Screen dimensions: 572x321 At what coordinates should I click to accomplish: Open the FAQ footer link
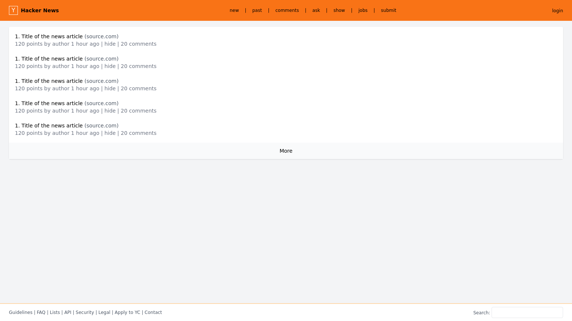point(41,312)
